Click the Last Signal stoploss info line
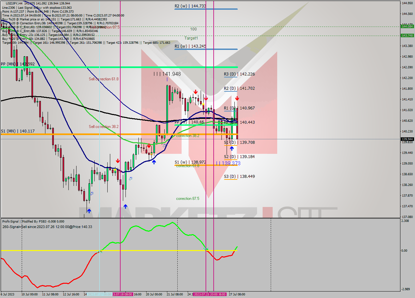This screenshot has width=415, height=298. 37,7
